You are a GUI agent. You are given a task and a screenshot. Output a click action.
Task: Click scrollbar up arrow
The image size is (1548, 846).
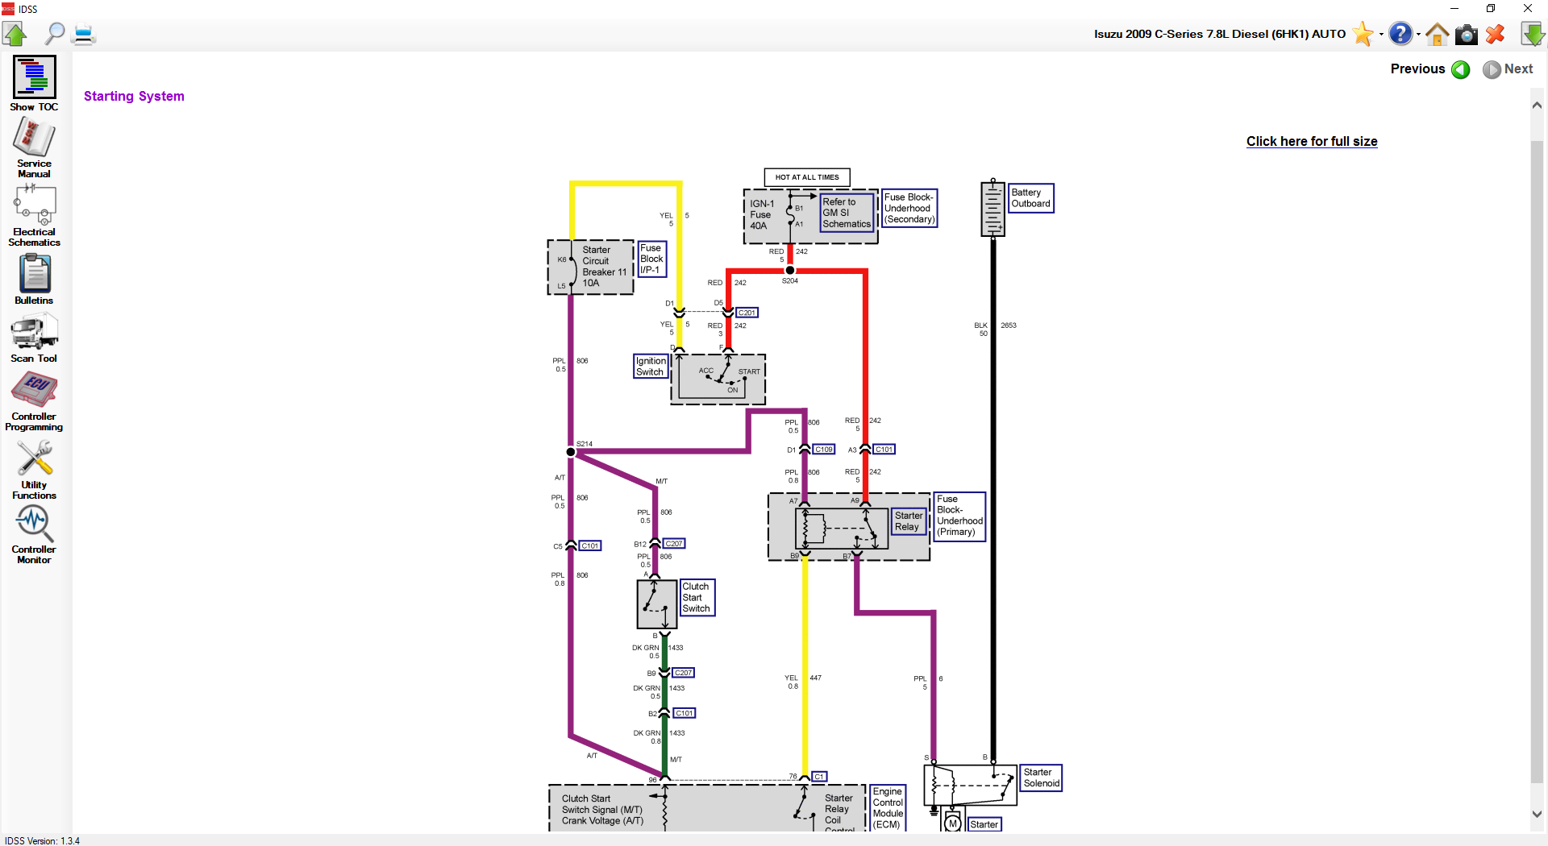pyautogui.click(x=1537, y=106)
